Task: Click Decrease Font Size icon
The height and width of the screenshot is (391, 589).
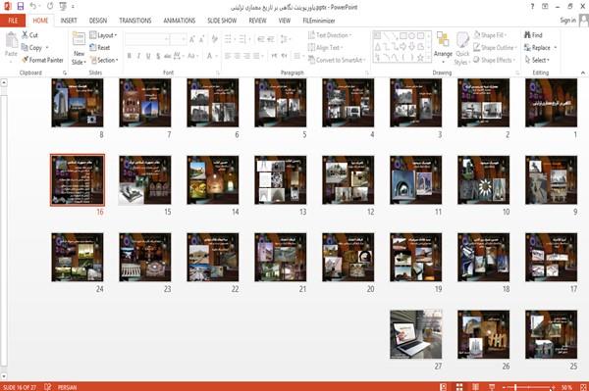Action: pyautogui.click(x=202, y=39)
